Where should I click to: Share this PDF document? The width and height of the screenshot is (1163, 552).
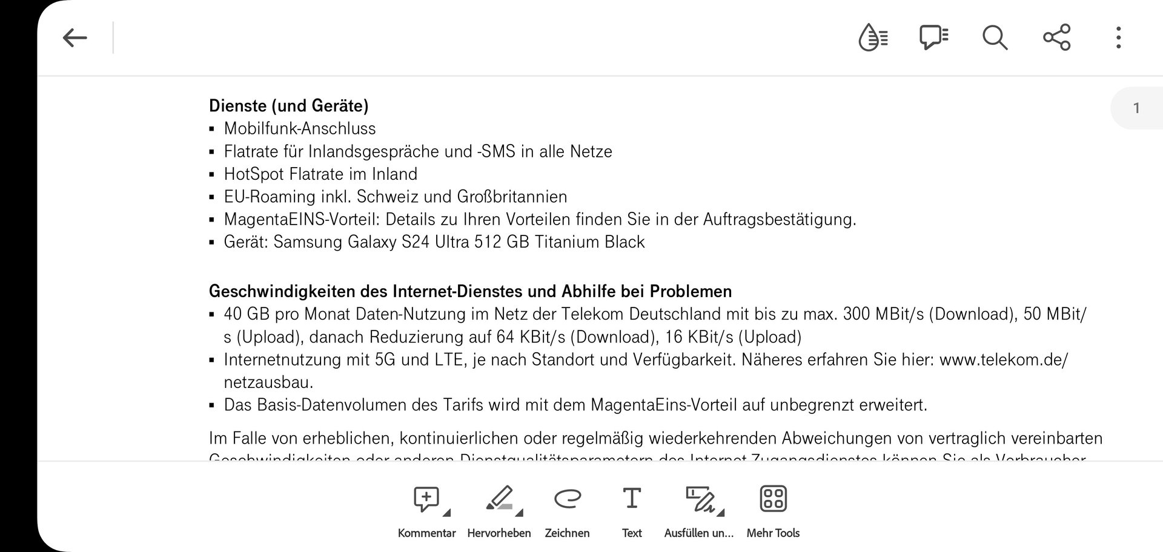(1056, 38)
